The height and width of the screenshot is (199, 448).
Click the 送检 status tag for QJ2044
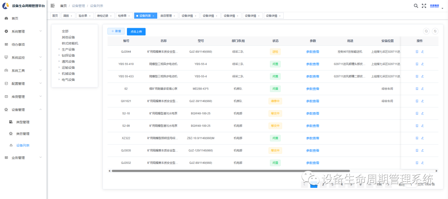tap(275, 52)
